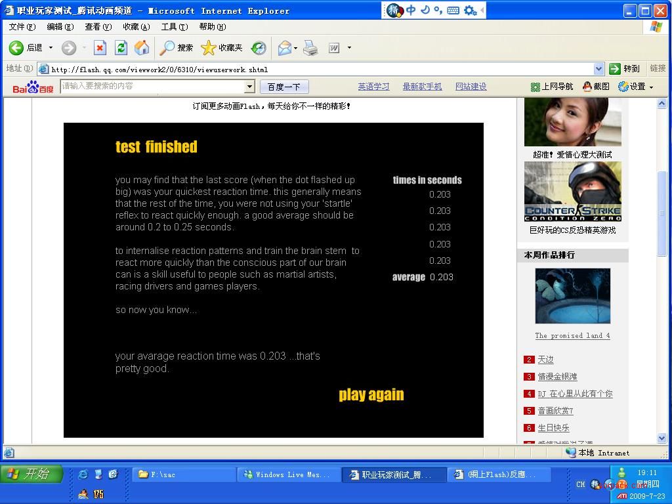
Task: Open 'The promised land 4' link
Action: pos(572,335)
